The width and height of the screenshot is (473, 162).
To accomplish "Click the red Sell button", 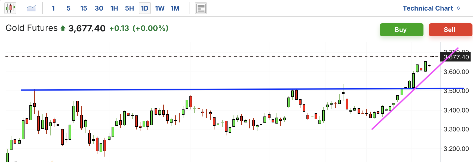I will click(x=451, y=30).
